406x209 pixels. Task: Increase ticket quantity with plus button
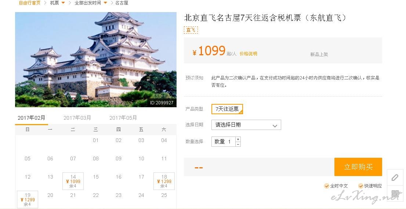pos(238,139)
